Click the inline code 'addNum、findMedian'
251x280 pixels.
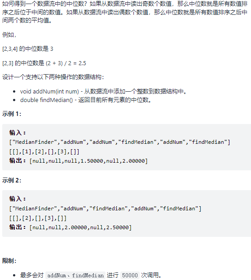point(75,276)
